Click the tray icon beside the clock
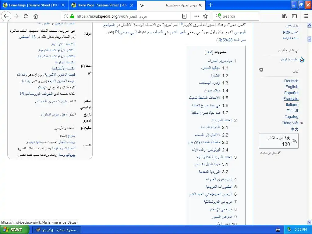 pyautogui.click(x=289, y=229)
